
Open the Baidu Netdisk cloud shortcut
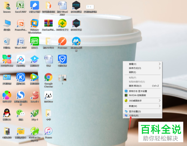pyautogui.click(x=21, y=59)
